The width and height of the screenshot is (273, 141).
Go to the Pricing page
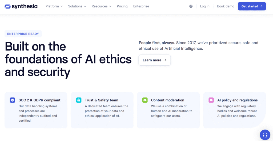[122, 6]
